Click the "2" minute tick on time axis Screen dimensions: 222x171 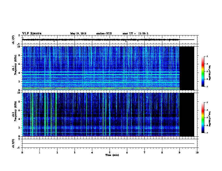[x=57, y=152]
